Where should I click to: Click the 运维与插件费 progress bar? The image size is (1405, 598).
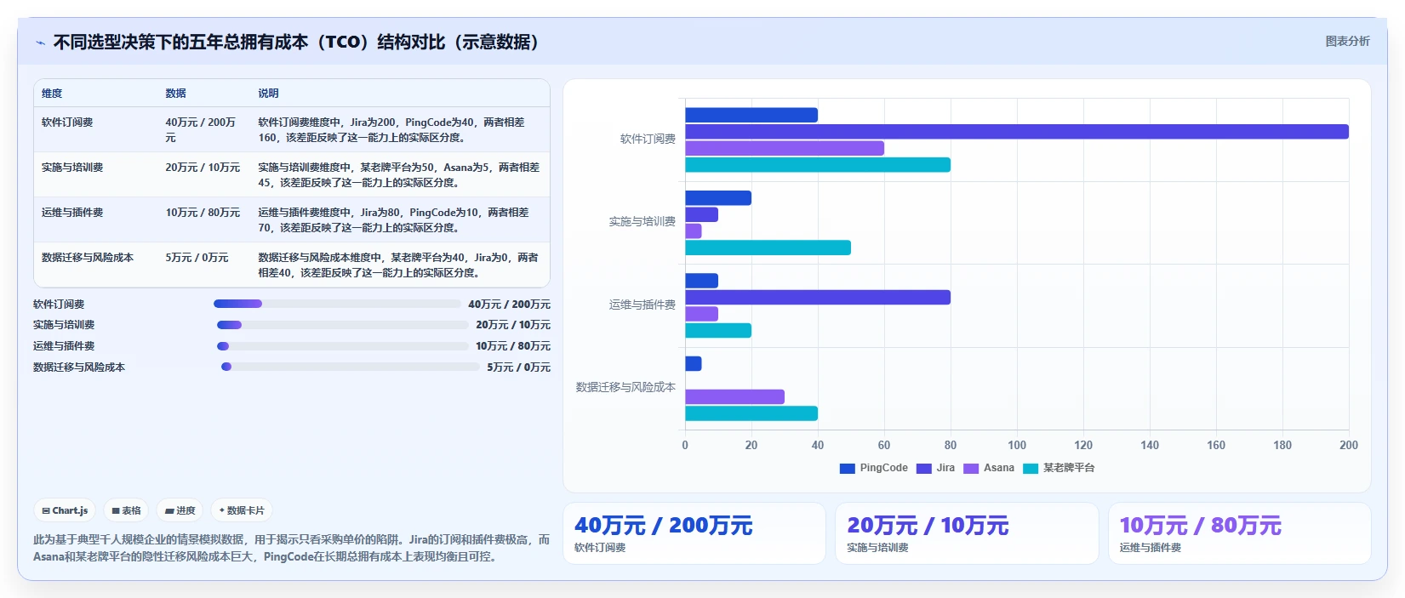point(342,346)
